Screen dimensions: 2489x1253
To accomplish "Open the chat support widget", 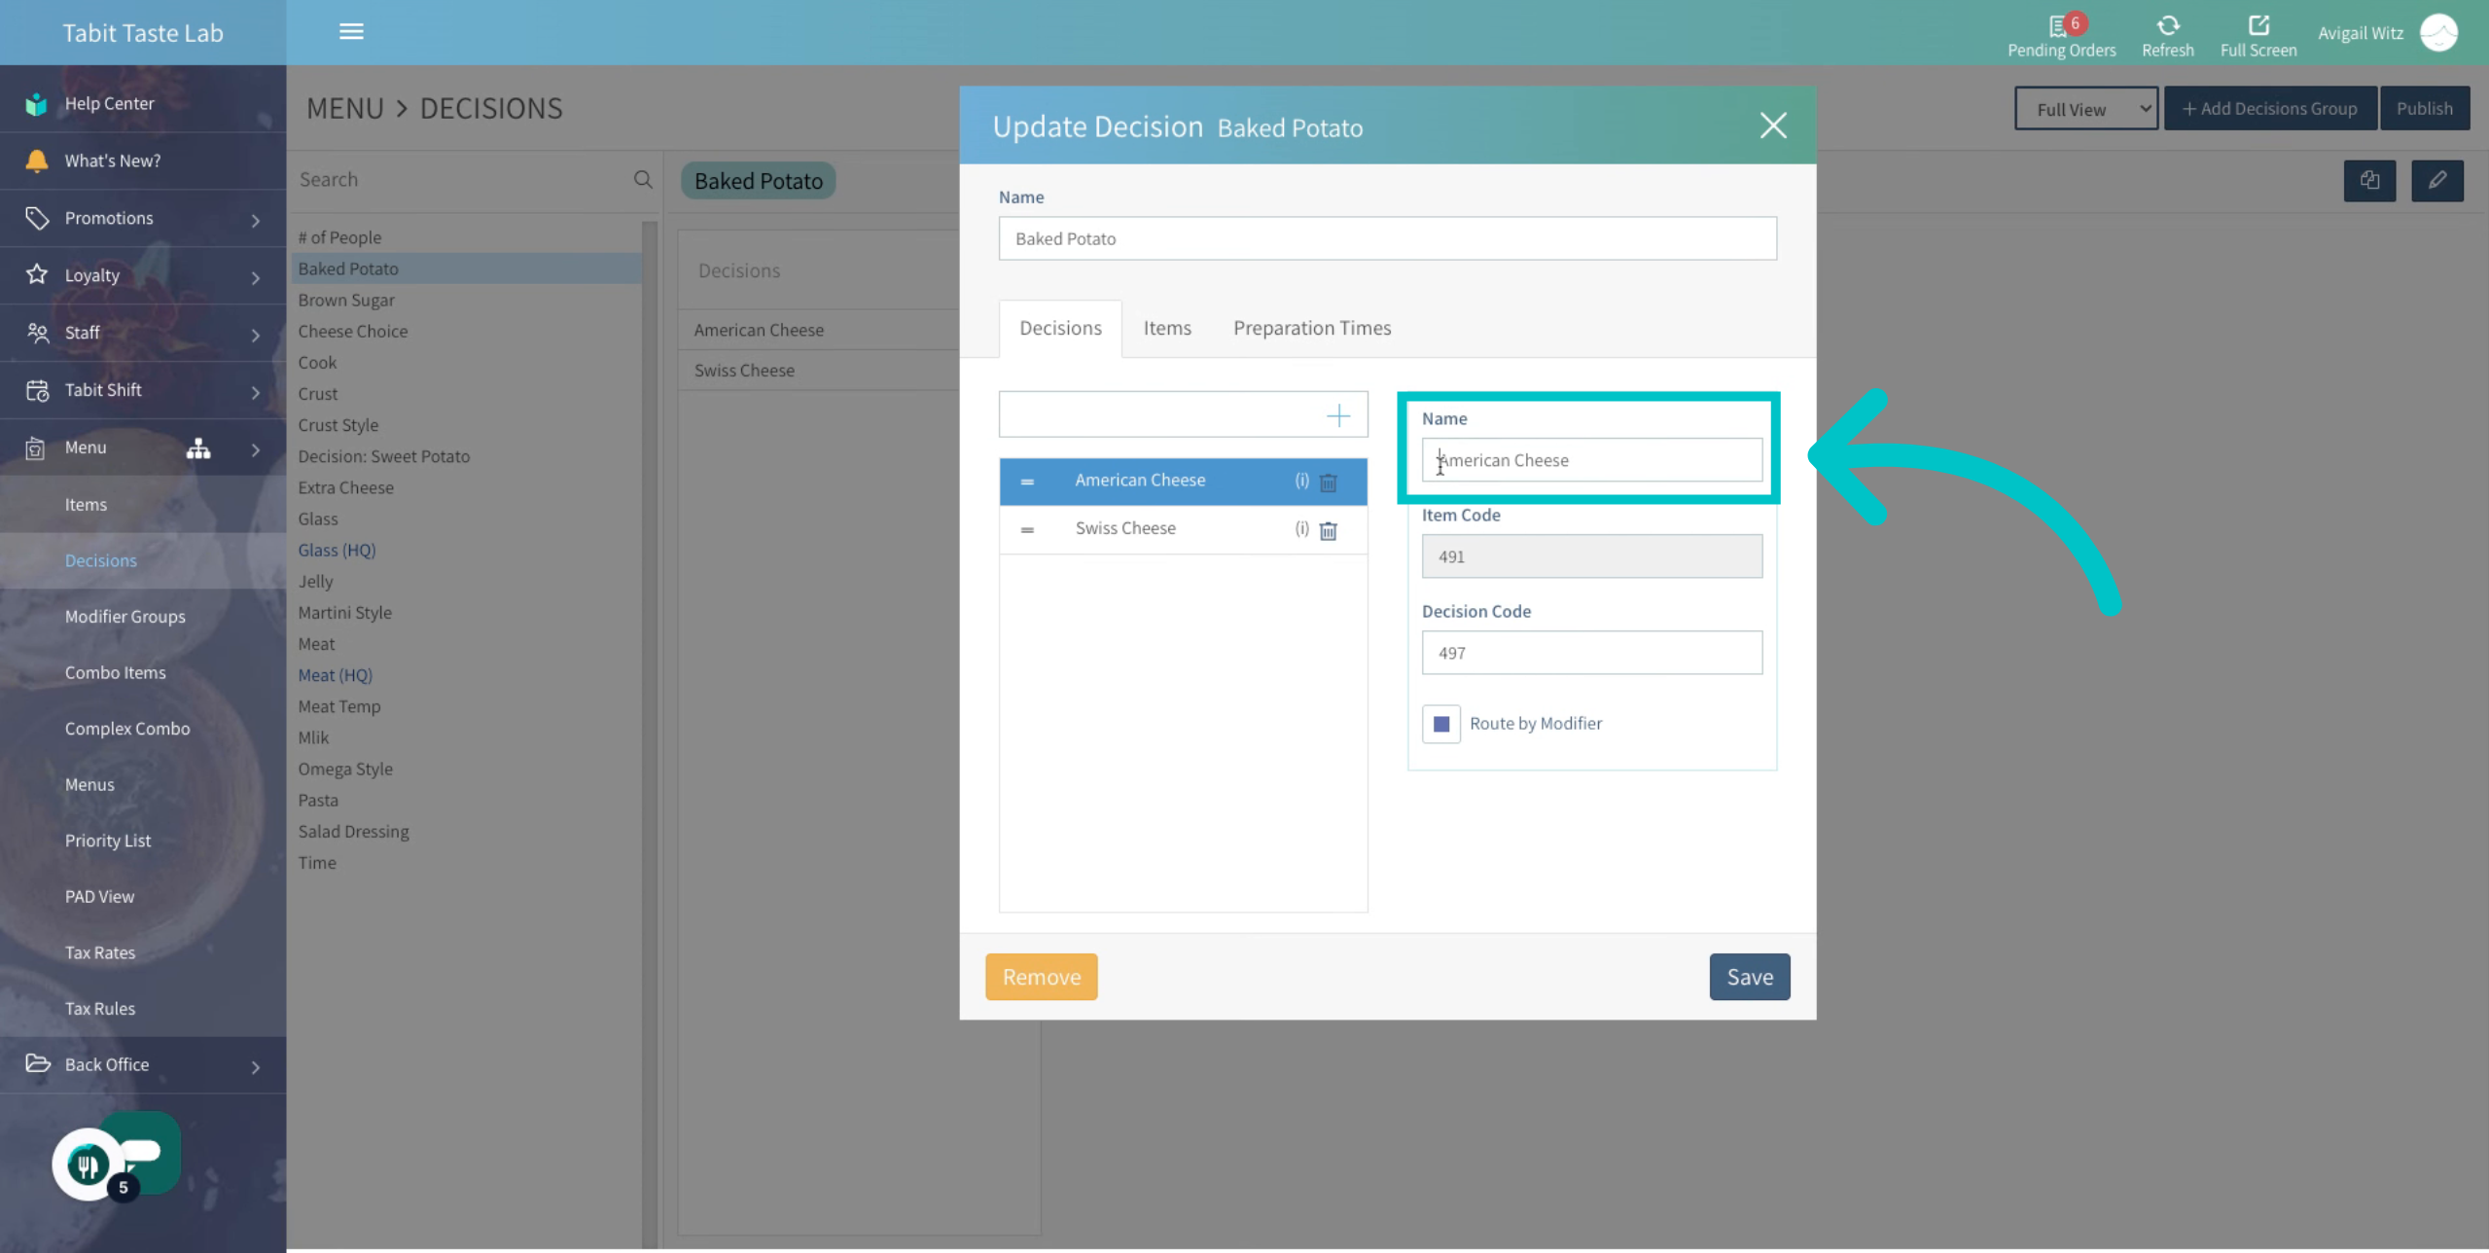I will 117,1158.
